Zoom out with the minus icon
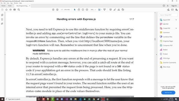The height and width of the screenshot is (101, 179). pyautogui.click(x=83, y=10)
